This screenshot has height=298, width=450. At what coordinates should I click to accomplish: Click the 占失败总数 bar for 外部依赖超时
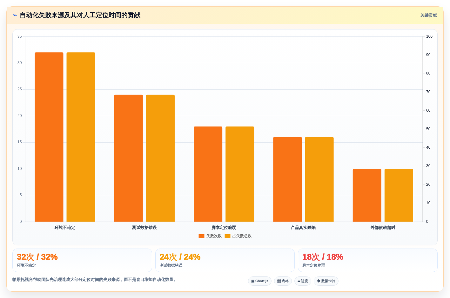pyautogui.click(x=399, y=195)
